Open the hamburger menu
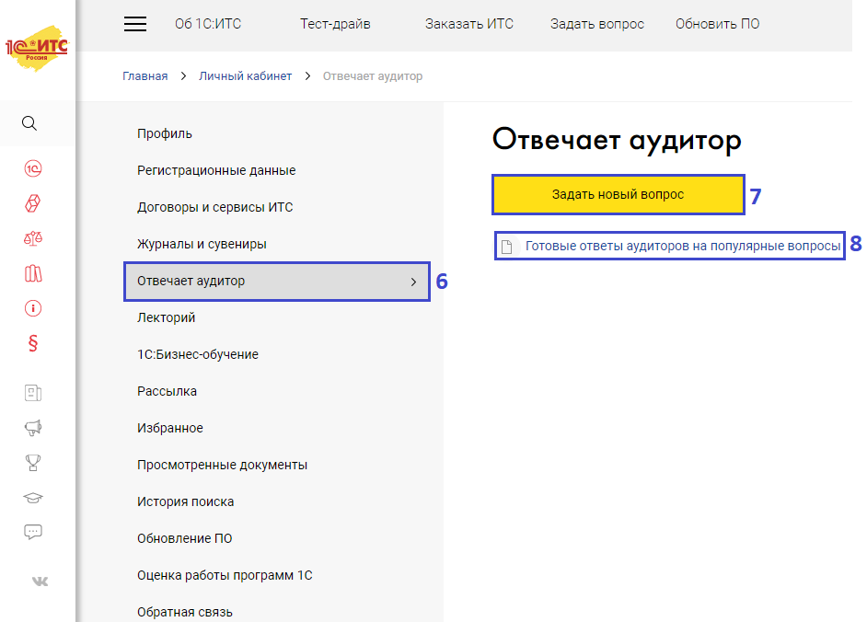Image resolution: width=867 pixels, height=622 pixels. coord(135,24)
